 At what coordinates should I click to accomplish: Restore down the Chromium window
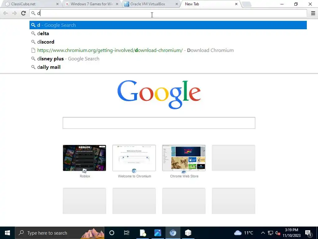(x=296, y=4)
